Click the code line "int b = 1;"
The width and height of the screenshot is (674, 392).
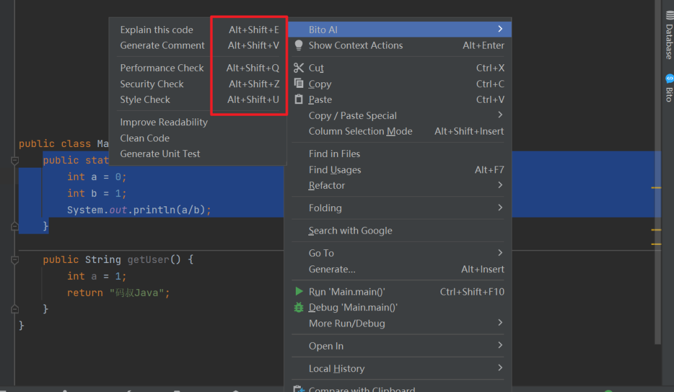tap(97, 194)
